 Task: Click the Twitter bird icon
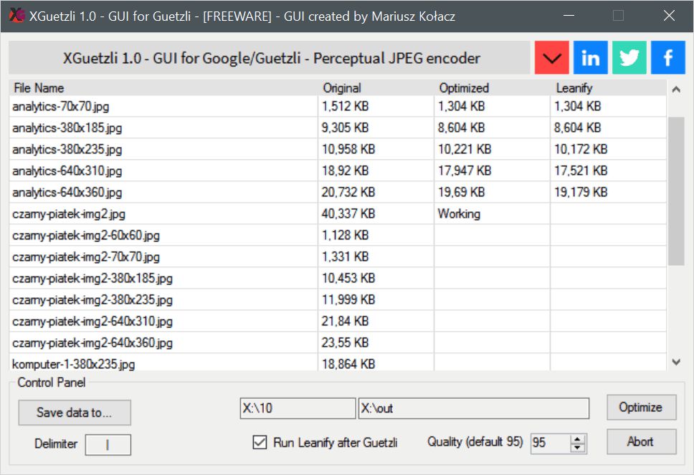click(x=629, y=58)
